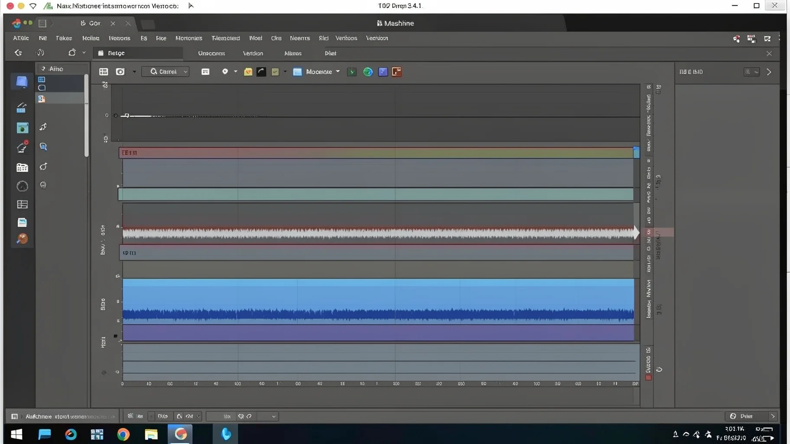Select the rounded rectangle item in the Aiine list
Image resolution: width=790 pixels, height=444 pixels.
point(42,88)
